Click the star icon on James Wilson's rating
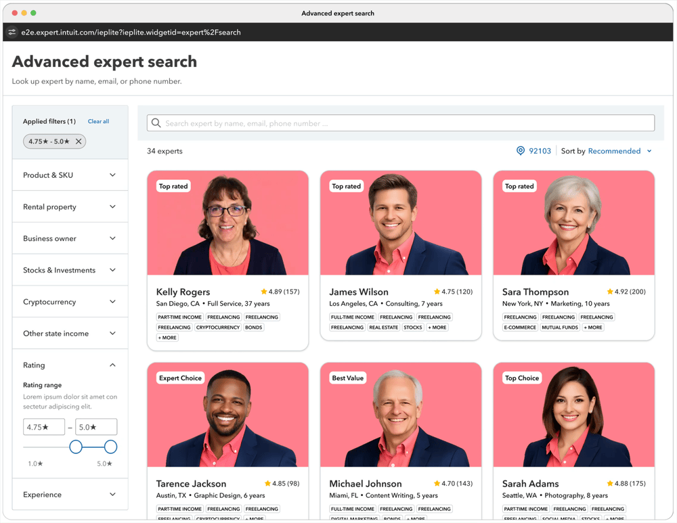 437,292
